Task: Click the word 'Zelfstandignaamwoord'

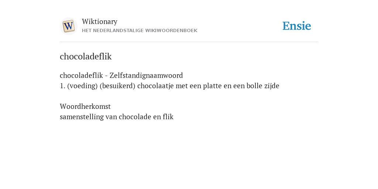Action: point(146,75)
